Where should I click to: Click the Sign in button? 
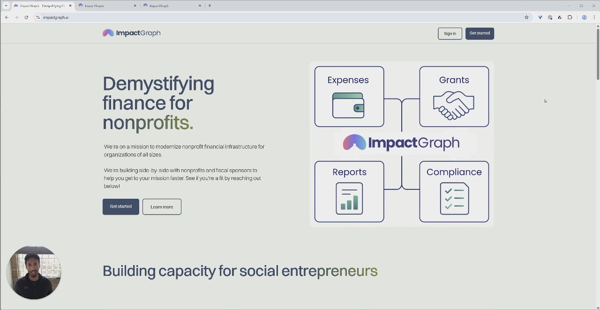450,34
